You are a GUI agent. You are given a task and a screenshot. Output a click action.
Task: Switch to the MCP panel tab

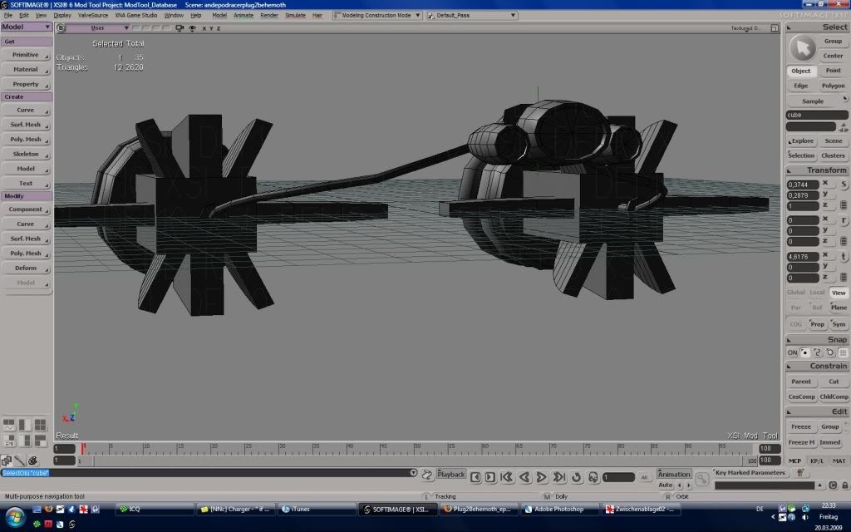click(x=794, y=461)
